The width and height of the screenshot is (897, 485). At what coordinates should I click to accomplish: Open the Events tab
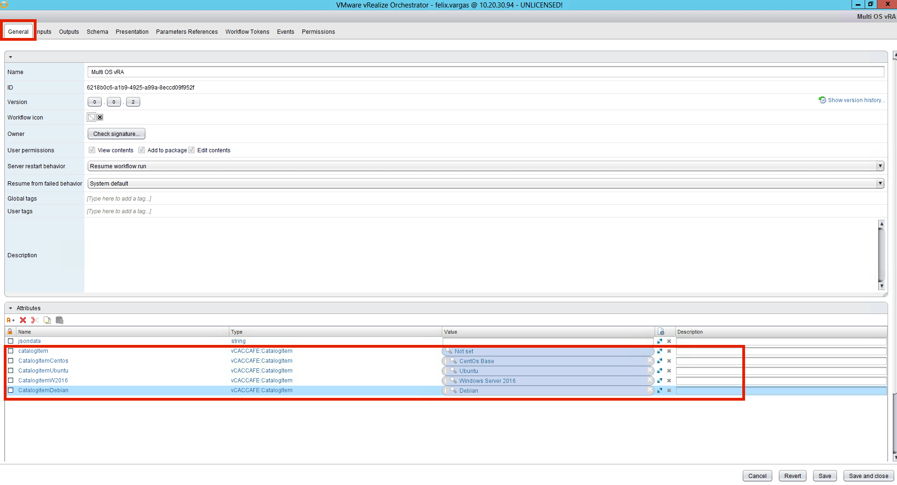[x=286, y=32]
